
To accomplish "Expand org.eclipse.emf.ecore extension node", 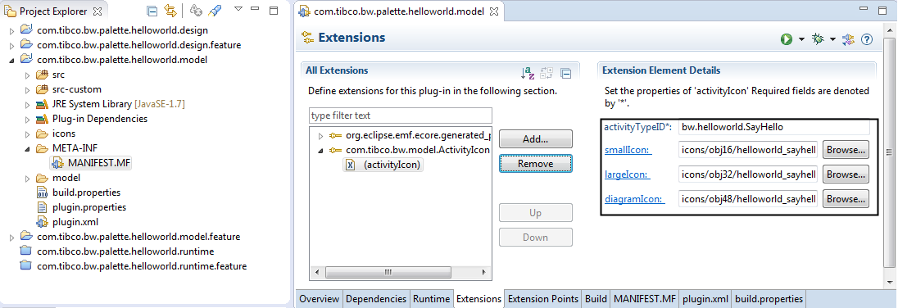I will (320, 136).
